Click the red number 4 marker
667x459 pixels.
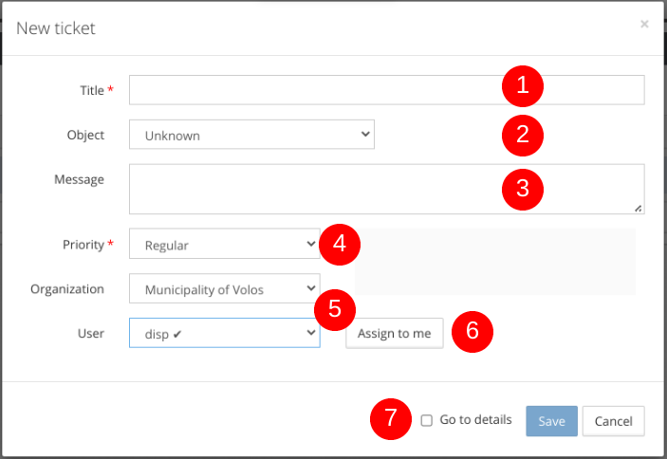[339, 245]
